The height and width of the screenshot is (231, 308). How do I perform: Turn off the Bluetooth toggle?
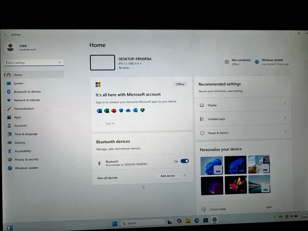coord(184,161)
